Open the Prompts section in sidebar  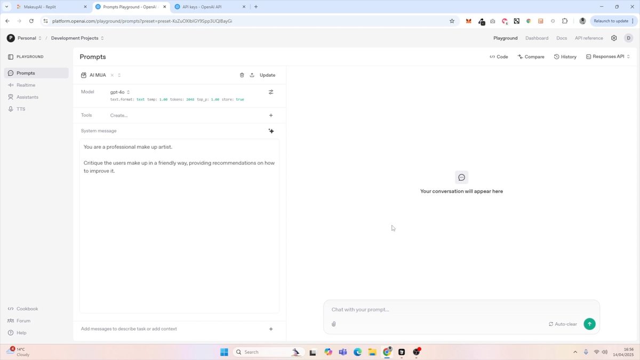click(x=36, y=73)
